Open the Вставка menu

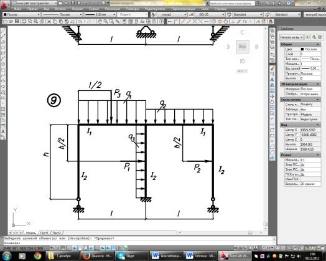pos(60,9)
